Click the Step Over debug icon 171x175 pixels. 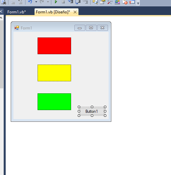(x=78, y=2)
